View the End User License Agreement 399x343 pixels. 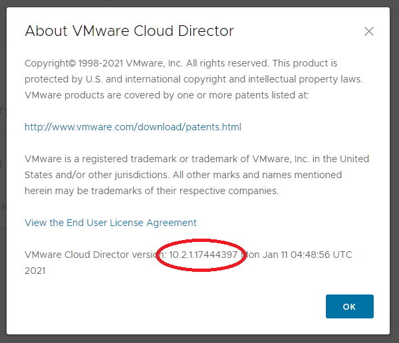110,223
